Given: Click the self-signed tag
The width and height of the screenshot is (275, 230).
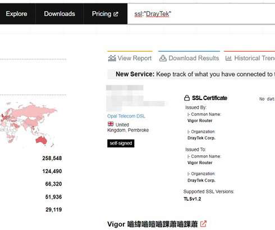Looking at the screenshot, I should point(121,143).
